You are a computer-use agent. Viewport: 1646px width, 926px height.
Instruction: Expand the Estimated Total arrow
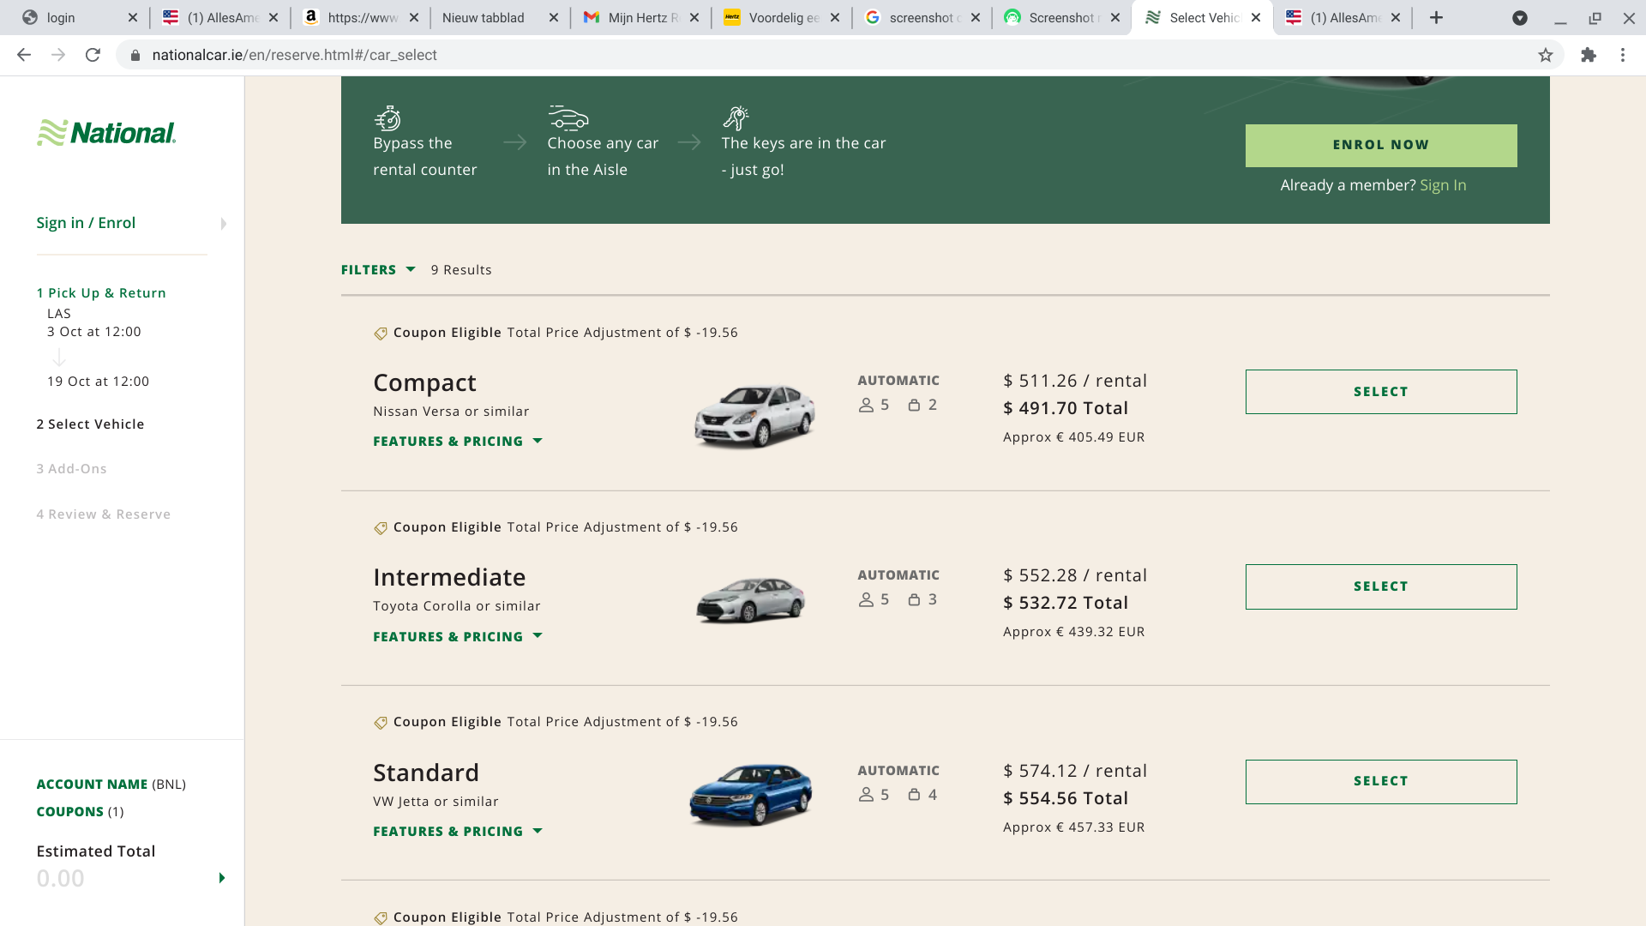point(222,877)
